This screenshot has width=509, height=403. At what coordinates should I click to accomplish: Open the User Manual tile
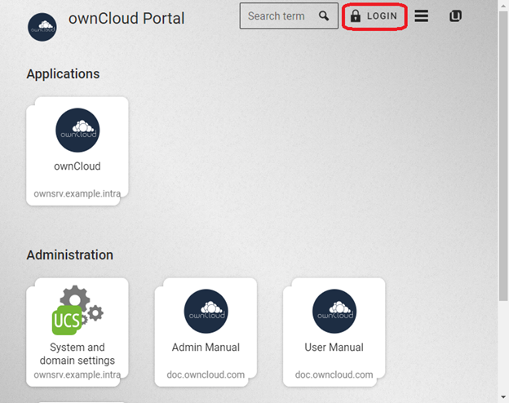(334, 332)
